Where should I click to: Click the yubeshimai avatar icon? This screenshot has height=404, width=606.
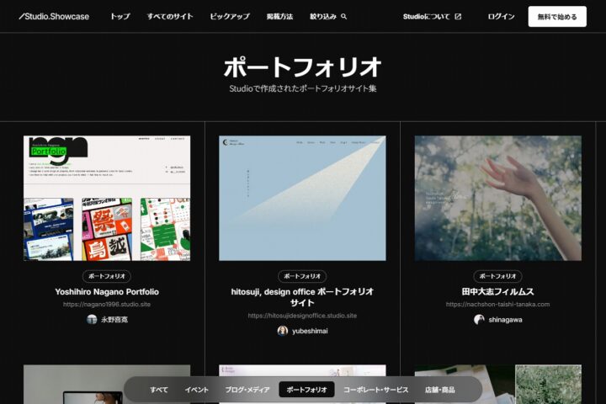click(x=283, y=331)
